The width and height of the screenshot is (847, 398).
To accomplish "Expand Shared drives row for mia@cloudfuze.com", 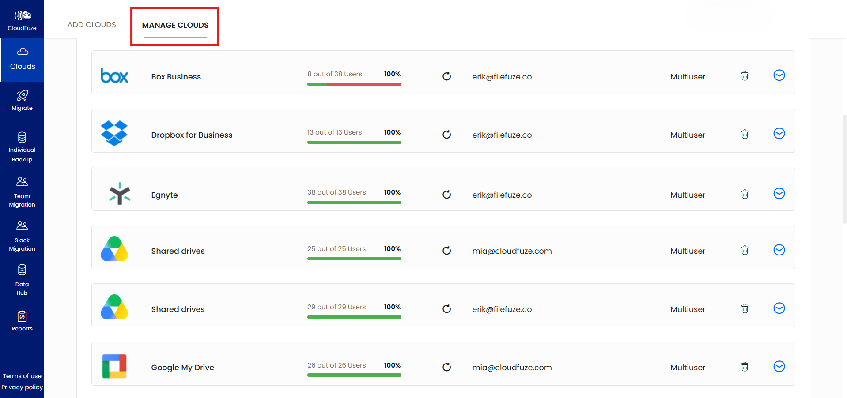I will coord(779,250).
